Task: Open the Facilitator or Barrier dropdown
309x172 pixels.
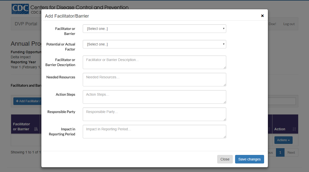Action: click(x=154, y=29)
